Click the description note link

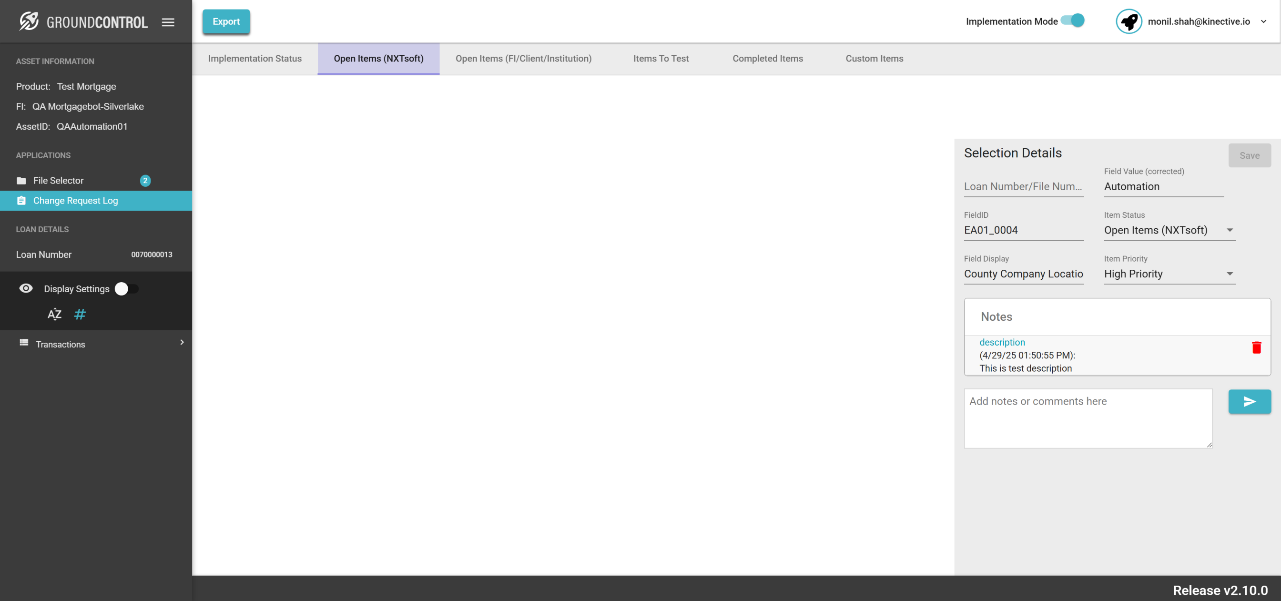coord(1002,342)
